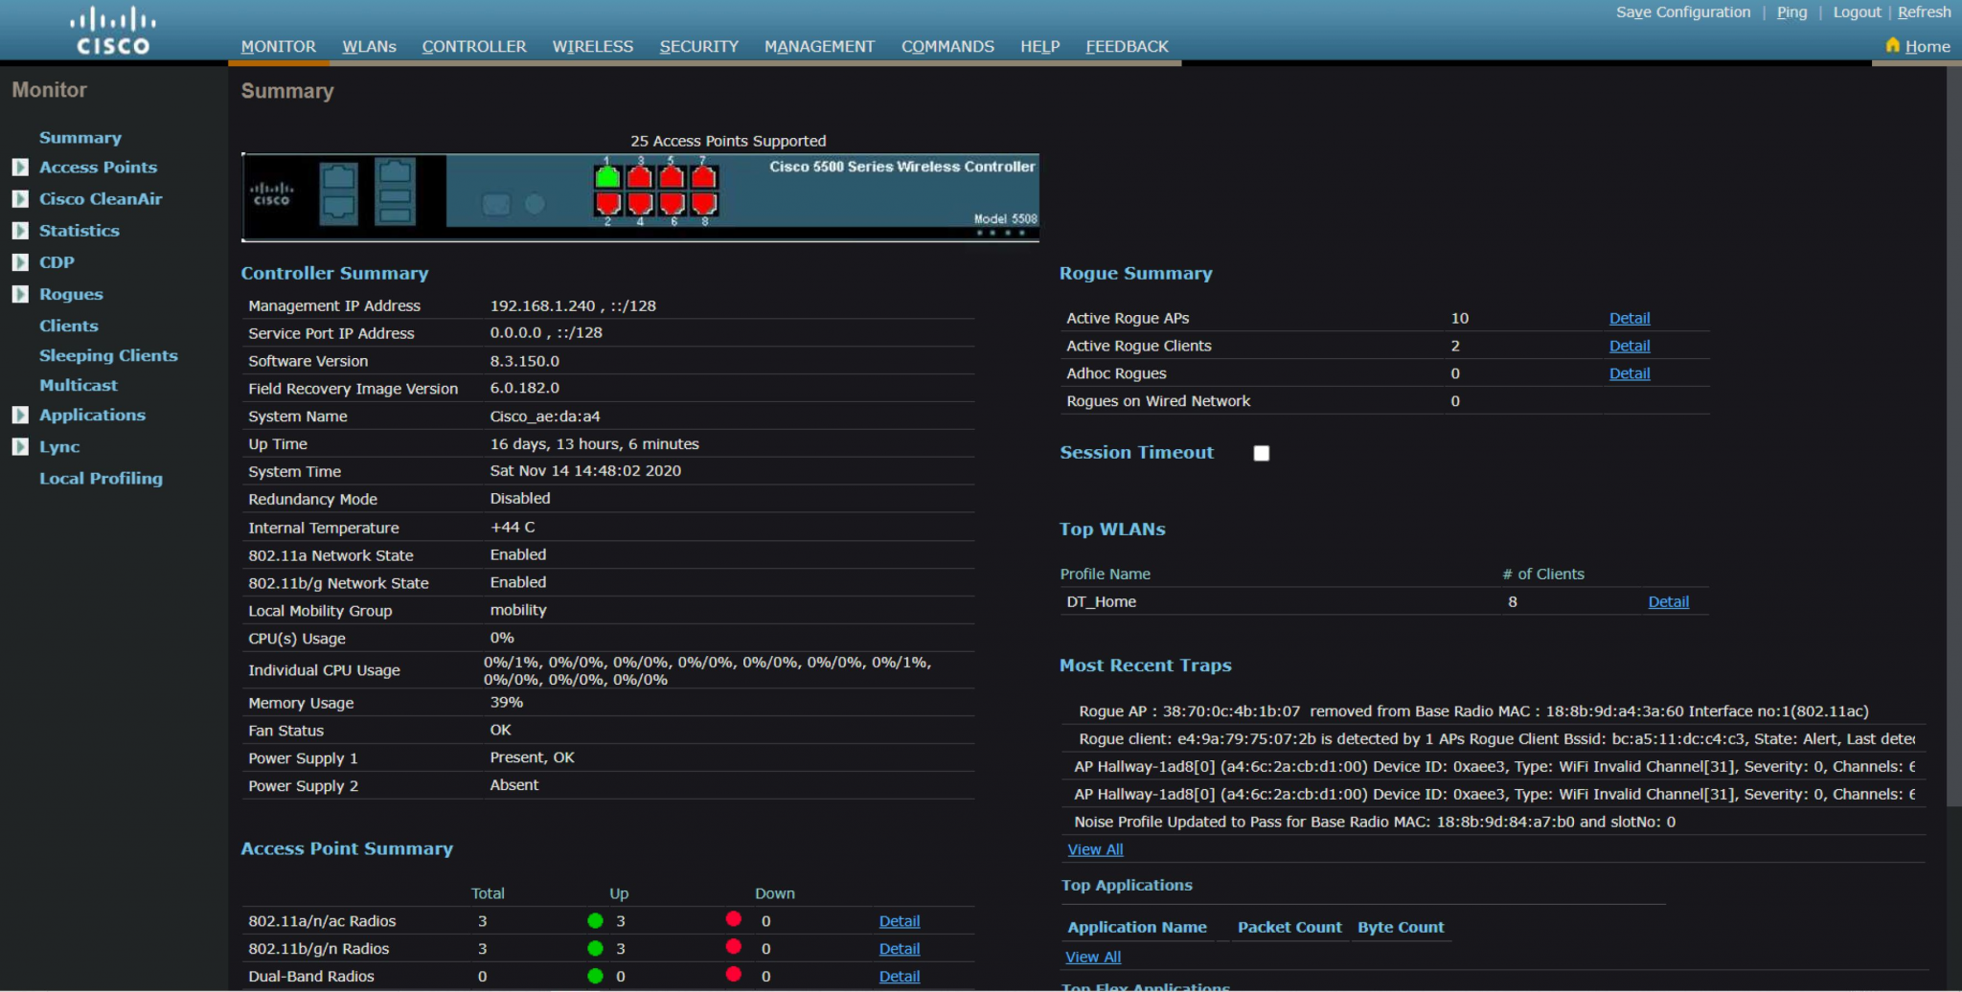Expand the Access Points sidebar section
1962x992 pixels.
[x=20, y=168]
